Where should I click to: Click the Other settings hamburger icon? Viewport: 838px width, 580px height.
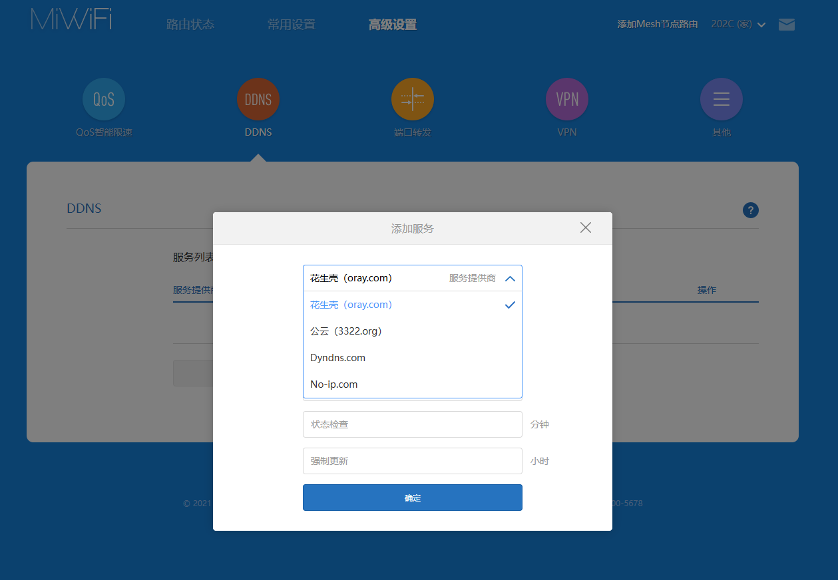tap(721, 100)
